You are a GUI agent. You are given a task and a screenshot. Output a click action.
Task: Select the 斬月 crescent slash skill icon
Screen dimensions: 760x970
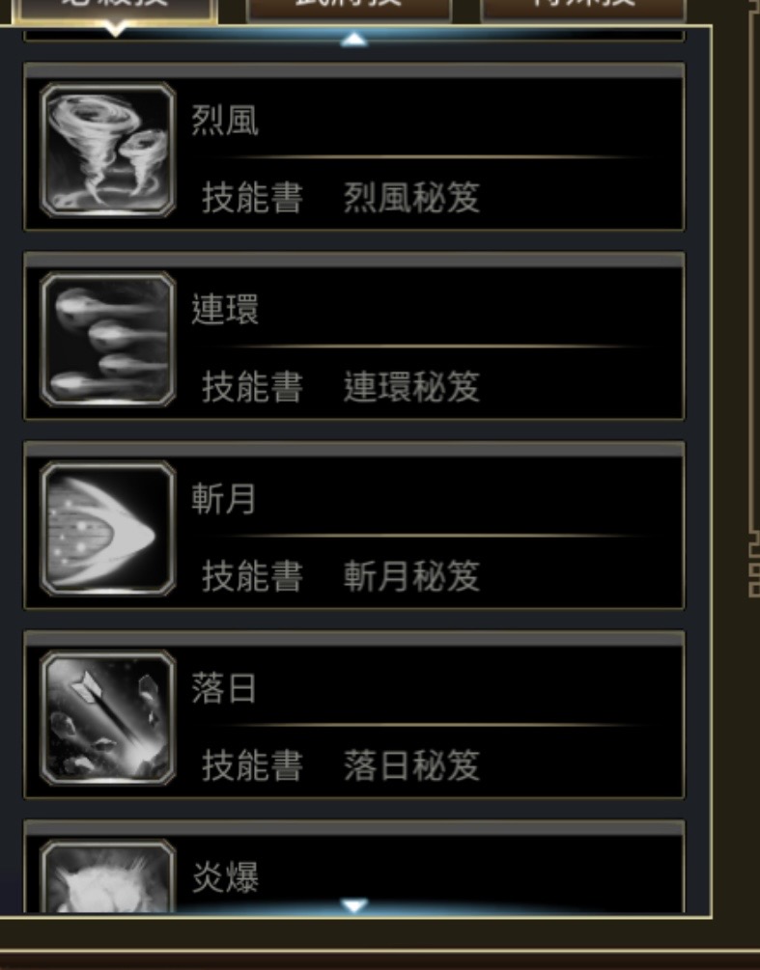click(x=108, y=529)
